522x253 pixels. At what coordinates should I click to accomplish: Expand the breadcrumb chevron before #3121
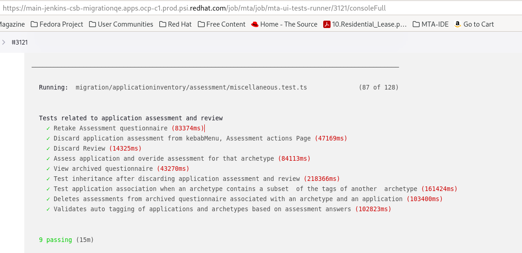pos(4,42)
